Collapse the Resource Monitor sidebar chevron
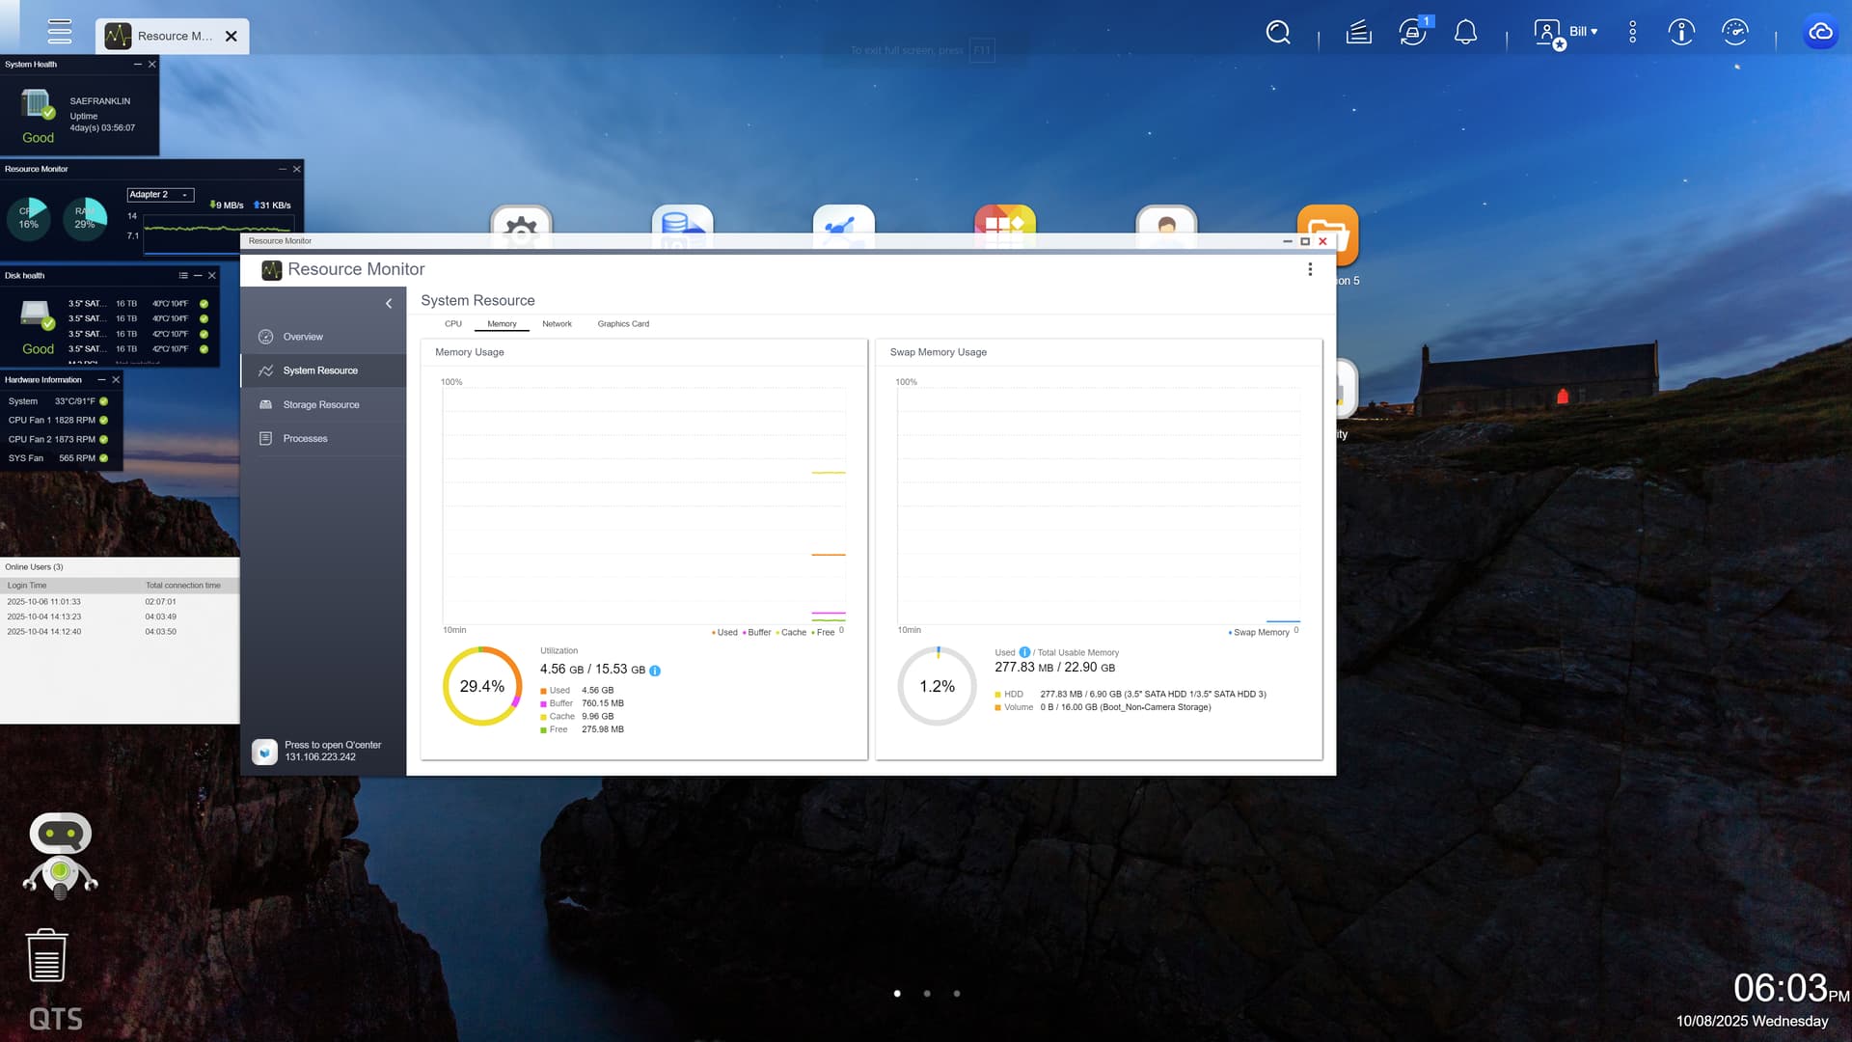 click(x=389, y=304)
